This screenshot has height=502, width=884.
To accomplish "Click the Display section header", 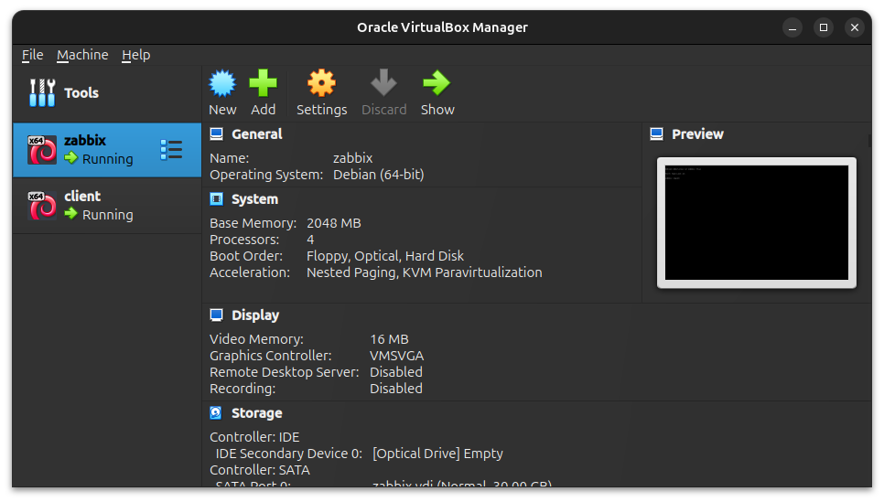I will coord(255,315).
